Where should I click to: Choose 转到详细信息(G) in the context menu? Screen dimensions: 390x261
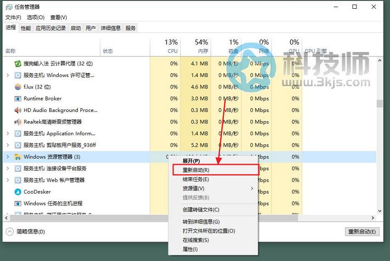[x=213, y=222]
